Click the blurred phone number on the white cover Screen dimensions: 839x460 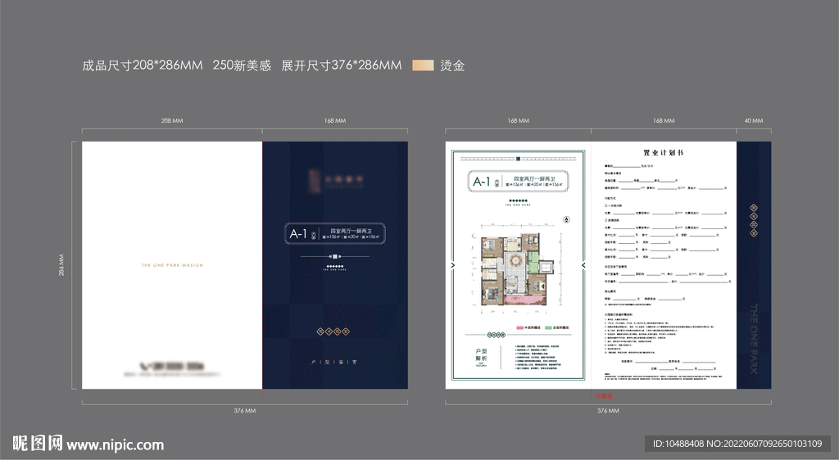pyautogui.click(x=171, y=367)
